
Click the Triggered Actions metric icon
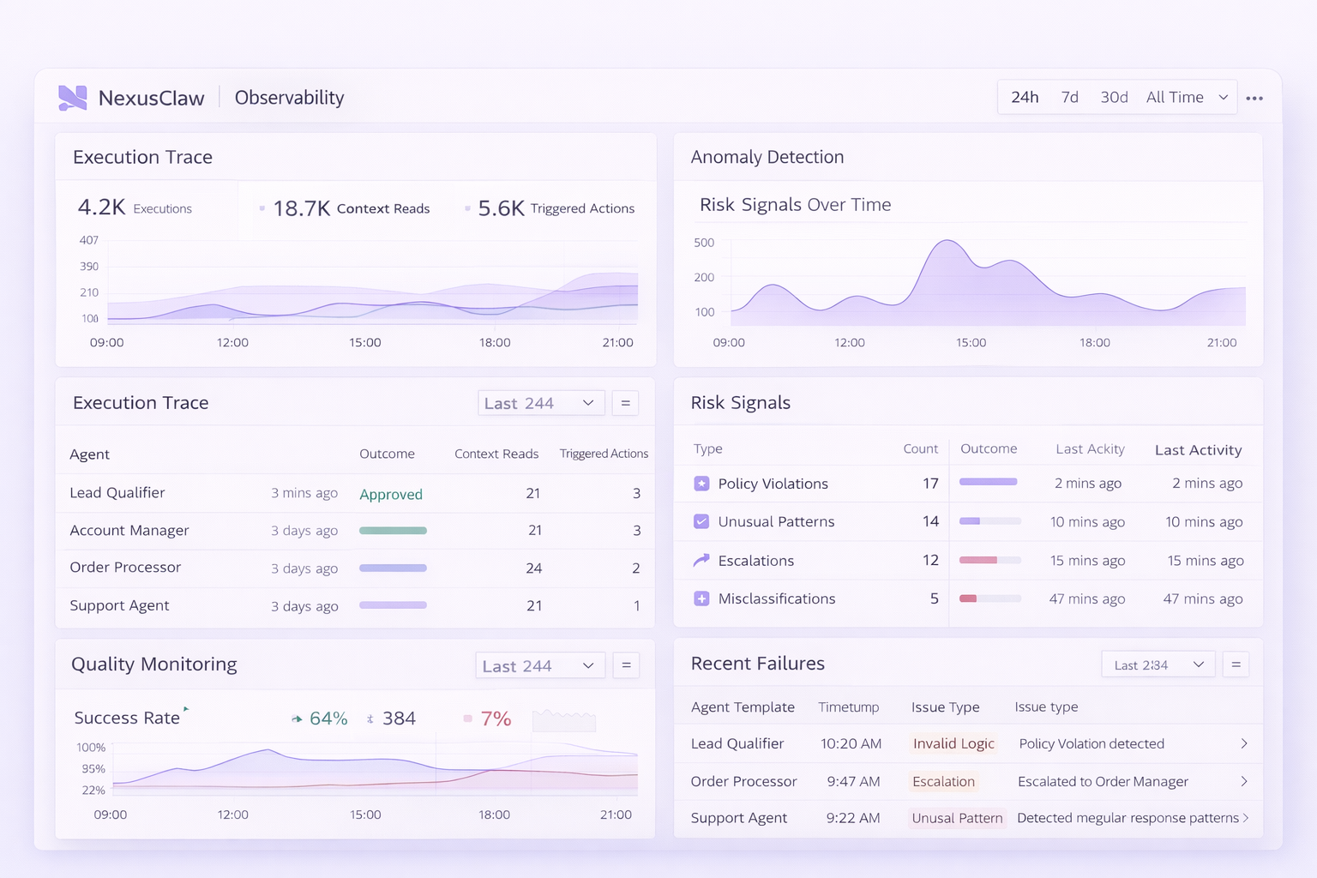[466, 207]
